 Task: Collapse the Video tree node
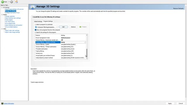[x=2, y=29]
